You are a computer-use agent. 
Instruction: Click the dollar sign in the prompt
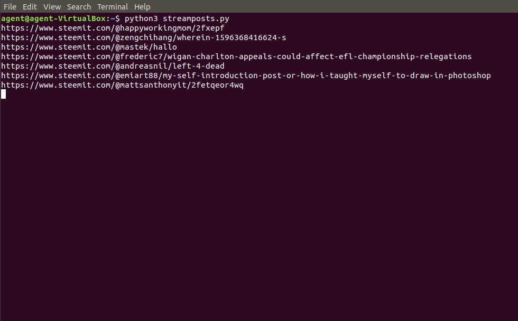117,18
